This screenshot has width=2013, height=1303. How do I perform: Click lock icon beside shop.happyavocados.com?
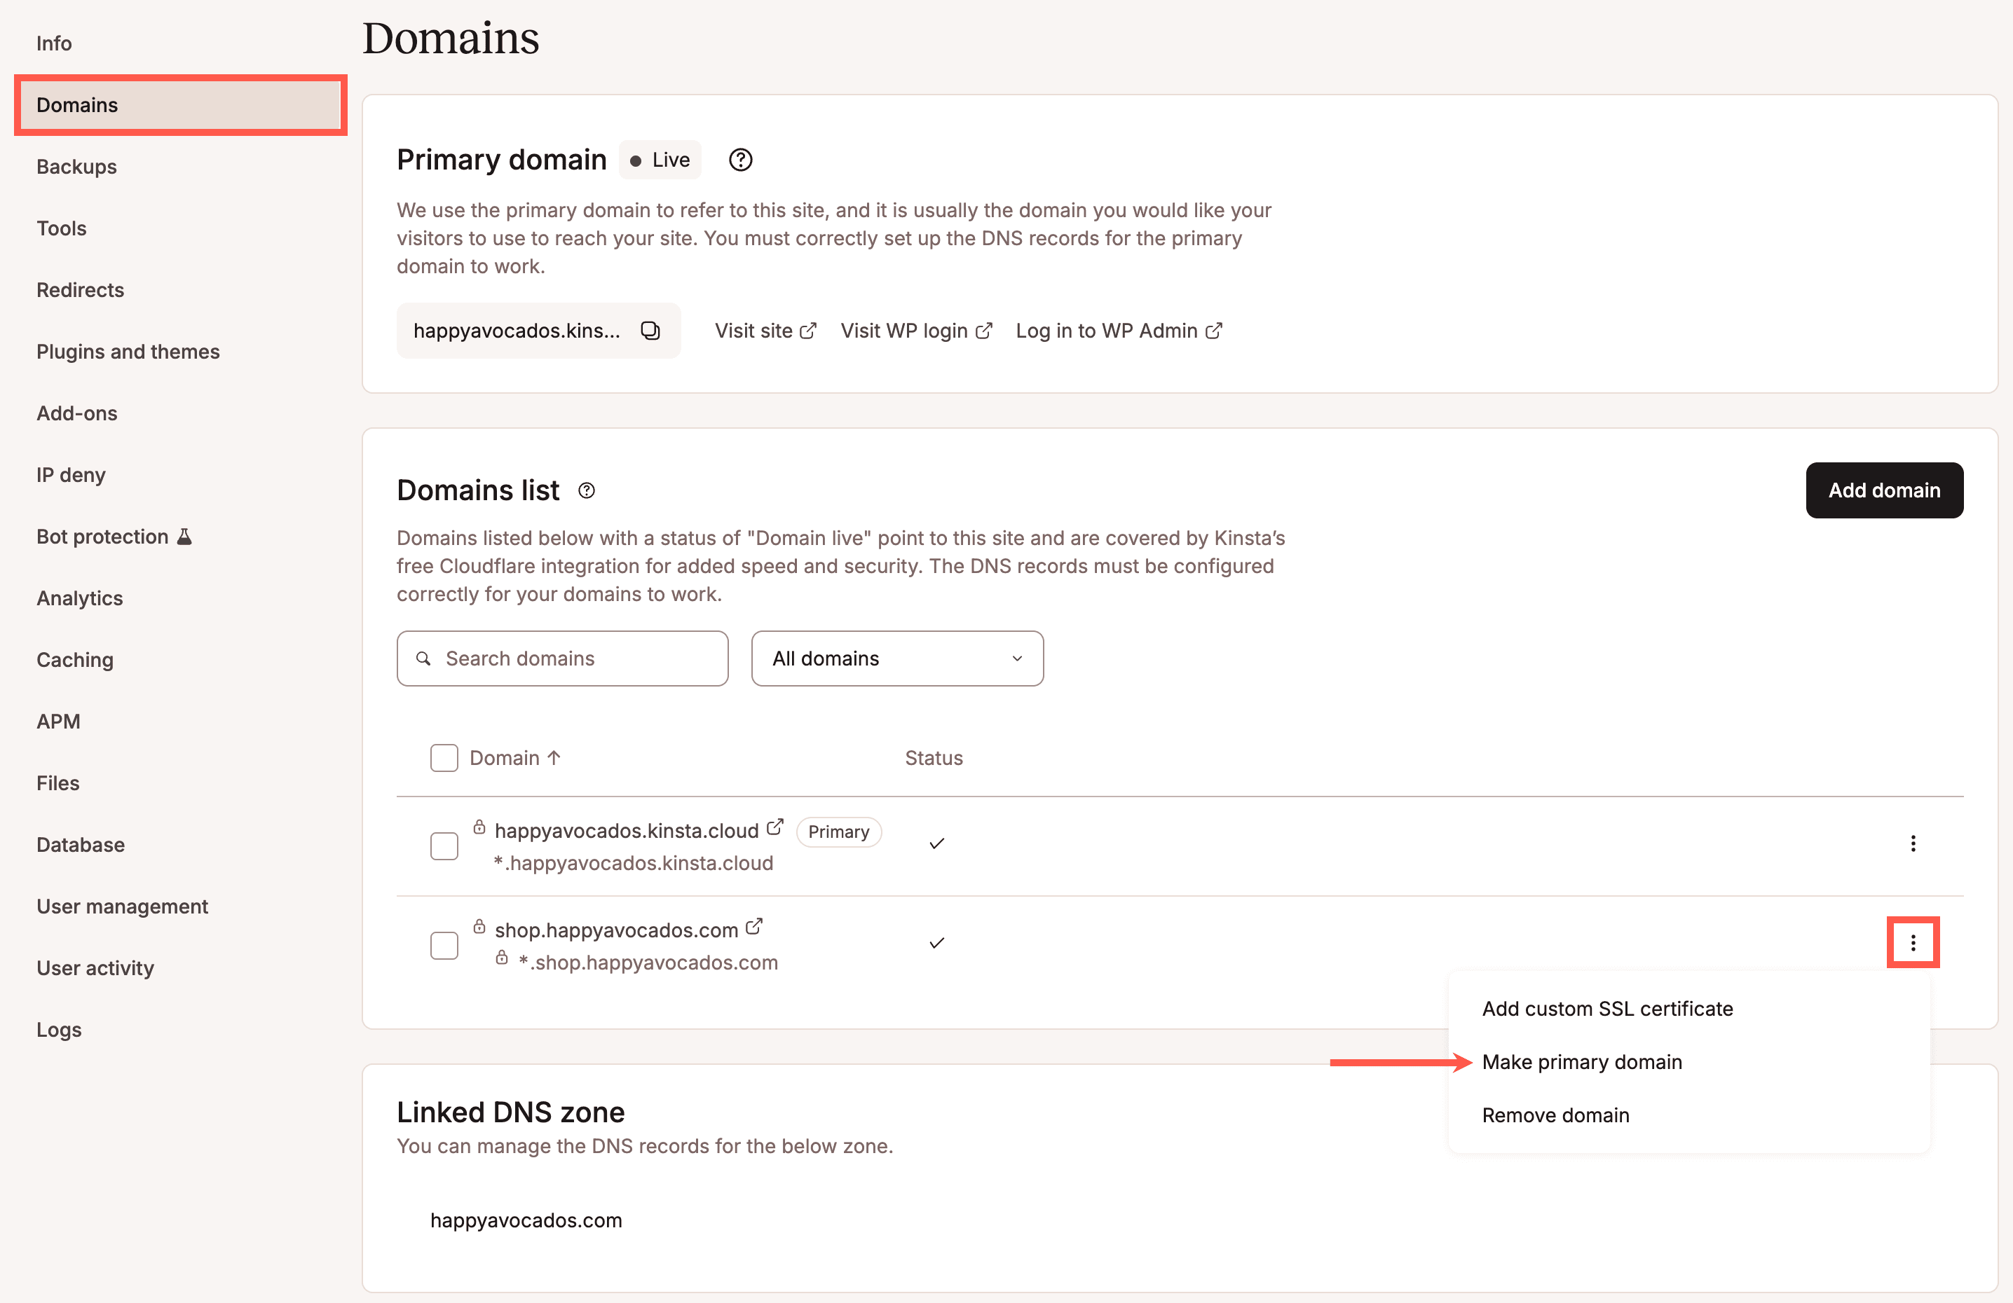(479, 926)
